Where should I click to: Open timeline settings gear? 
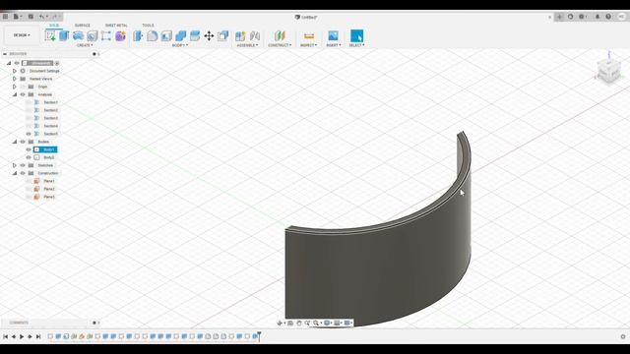pyautogui.click(x=623, y=336)
